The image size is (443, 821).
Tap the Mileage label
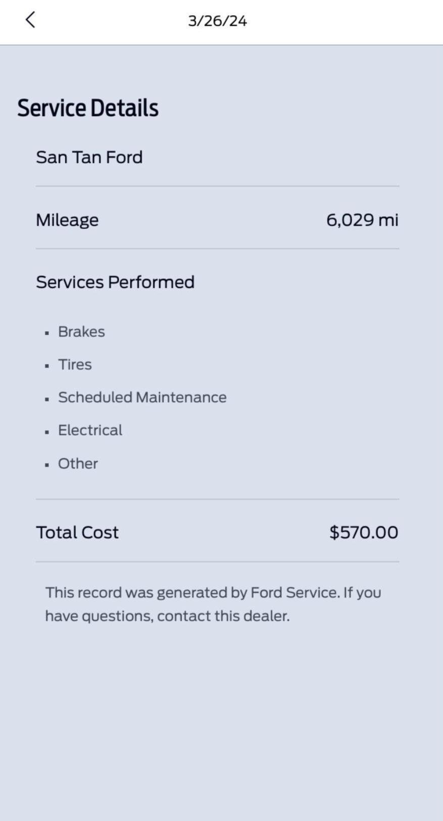(x=67, y=220)
